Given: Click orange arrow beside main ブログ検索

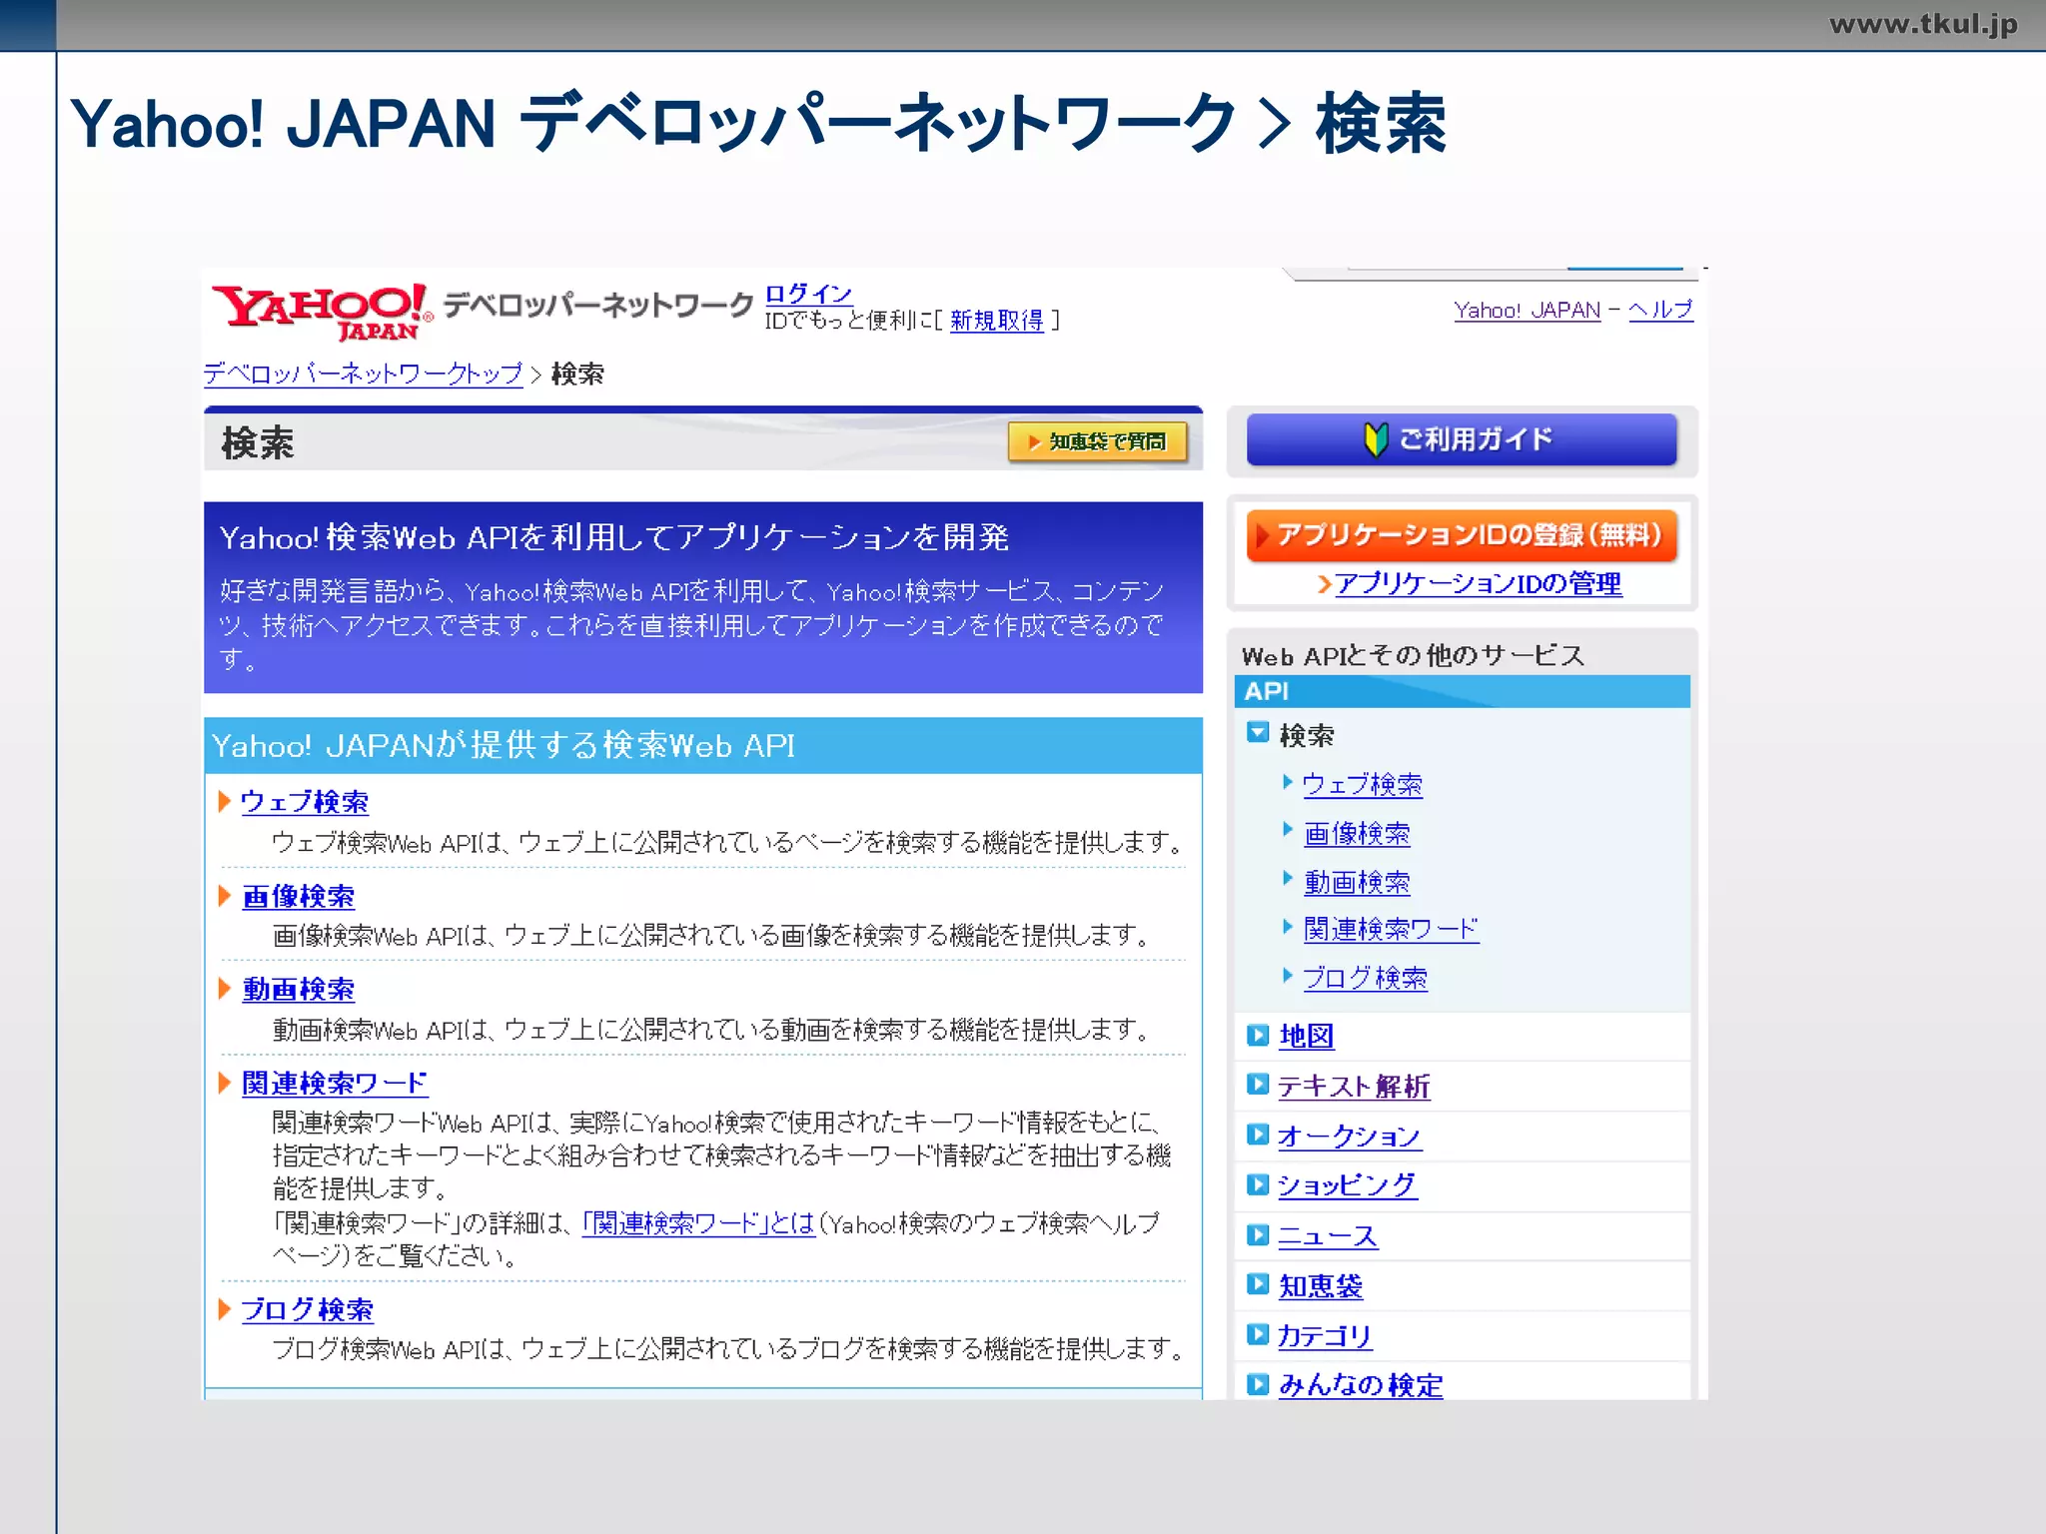Looking at the screenshot, I should pos(225,1309).
